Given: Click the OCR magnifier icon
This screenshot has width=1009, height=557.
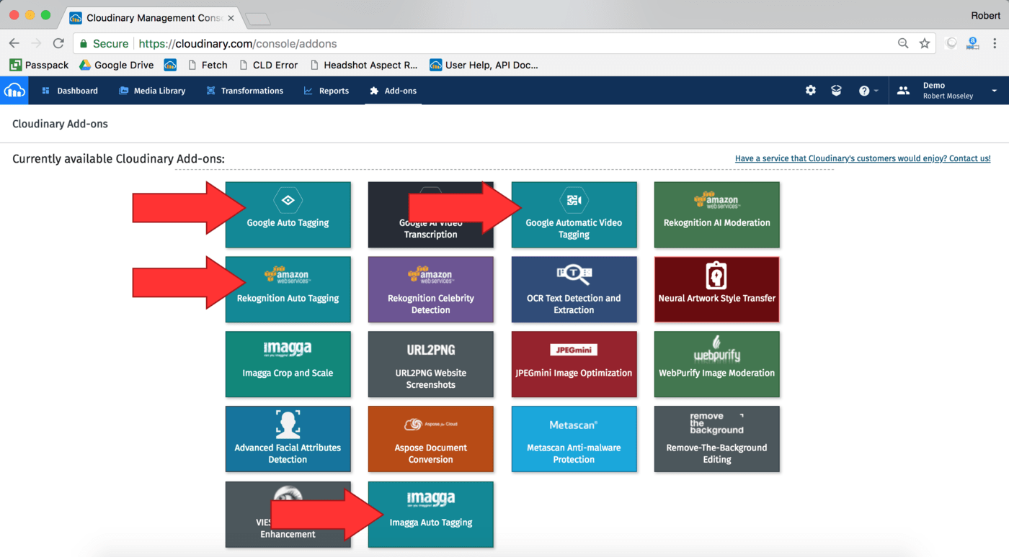Looking at the screenshot, I should click(x=574, y=275).
